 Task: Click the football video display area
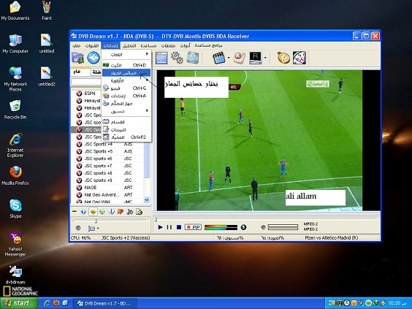point(269,140)
